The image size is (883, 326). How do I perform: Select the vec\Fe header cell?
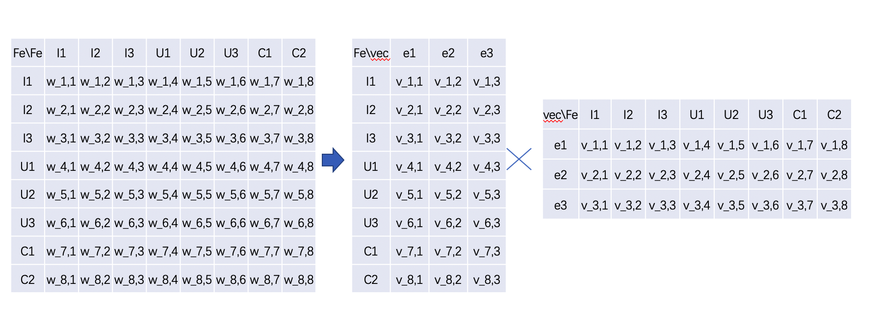[x=560, y=115]
